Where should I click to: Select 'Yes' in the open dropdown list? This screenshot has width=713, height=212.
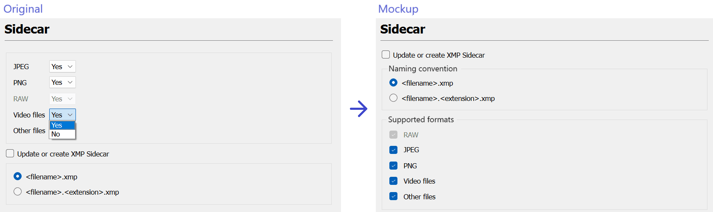(x=62, y=125)
